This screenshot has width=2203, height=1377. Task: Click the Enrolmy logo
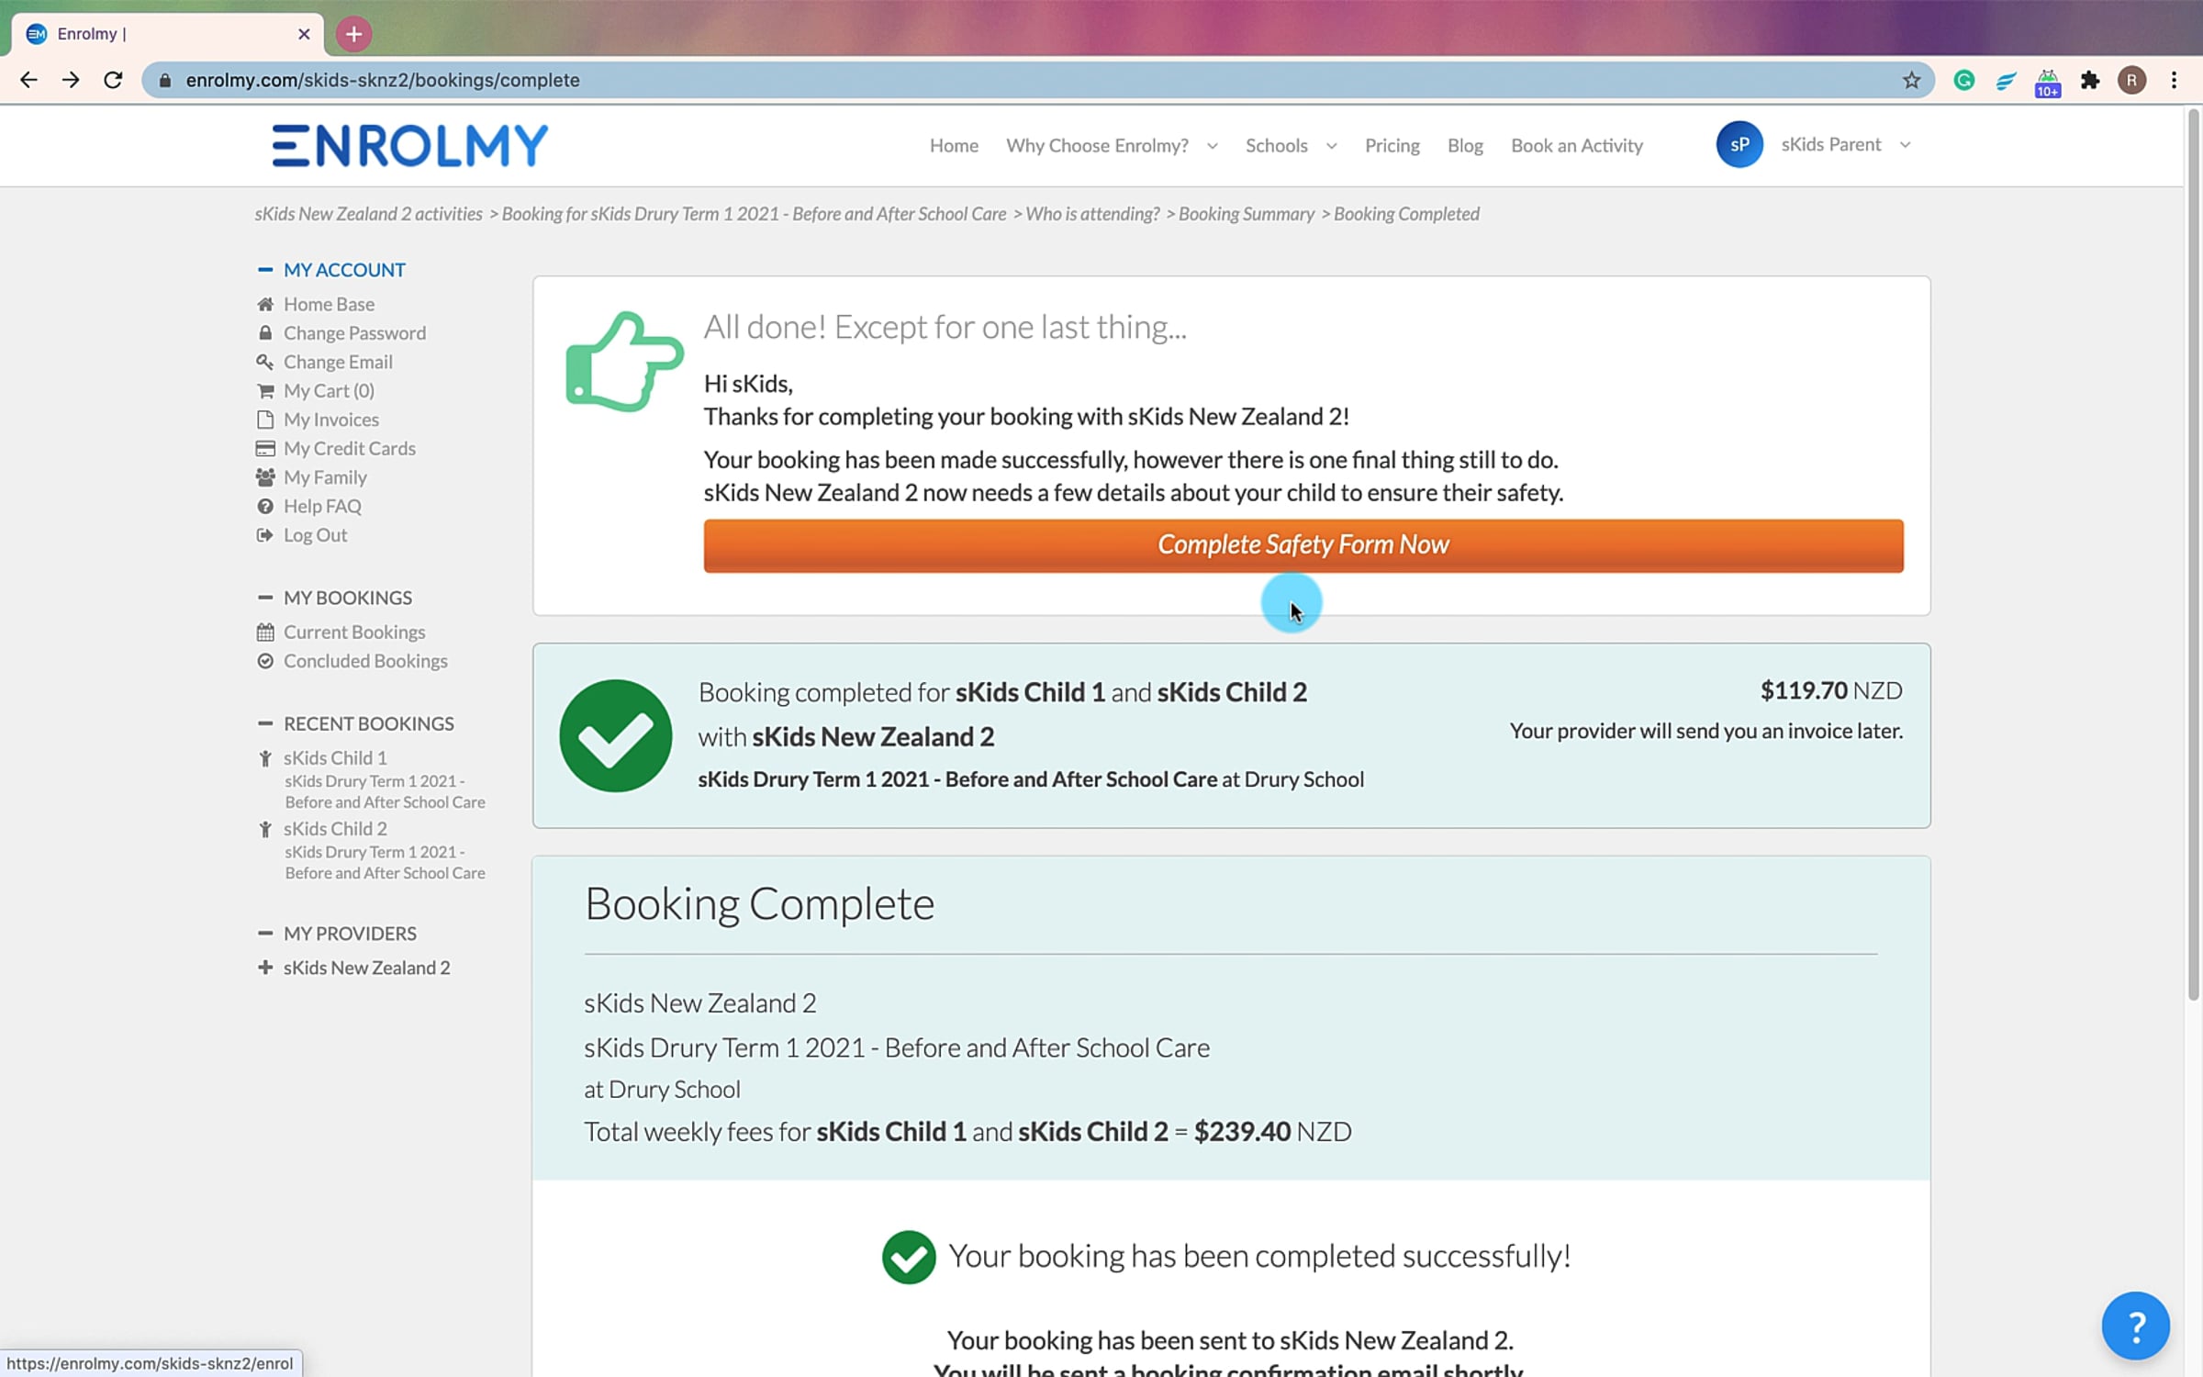(409, 145)
